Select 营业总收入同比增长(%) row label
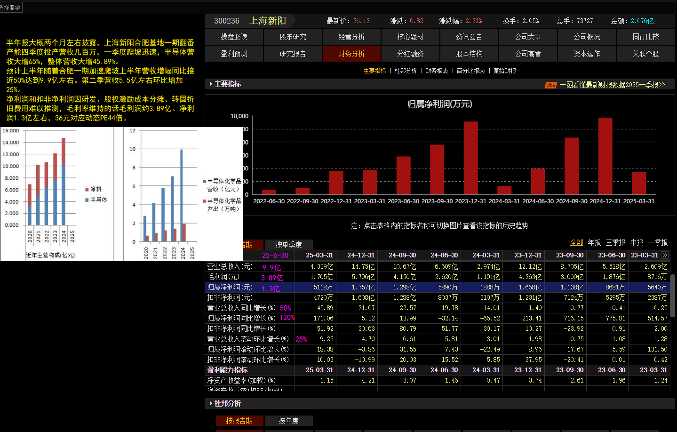Viewport: 677px width, 432px height. click(x=241, y=308)
